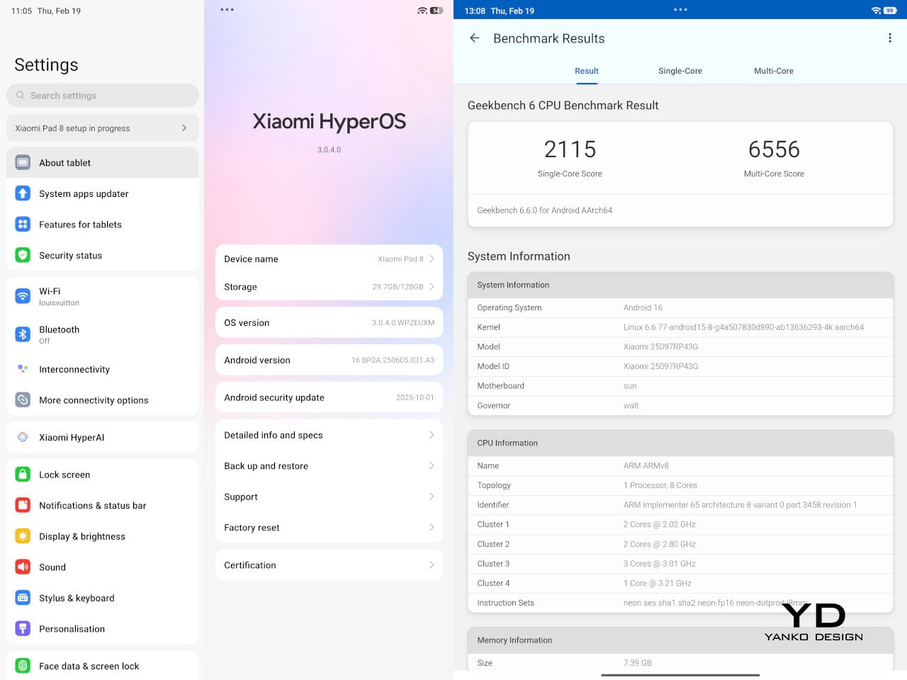Open Detailed info and specs chevron
This screenshot has width=907, height=680.
[x=431, y=435]
